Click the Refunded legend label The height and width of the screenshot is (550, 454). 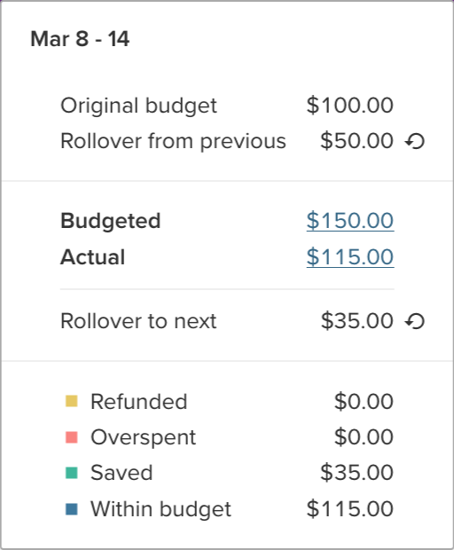coord(139,401)
